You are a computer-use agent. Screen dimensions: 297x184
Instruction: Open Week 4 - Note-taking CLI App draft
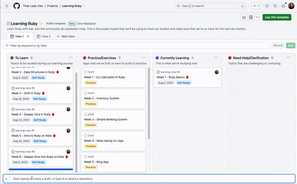click(x=103, y=141)
